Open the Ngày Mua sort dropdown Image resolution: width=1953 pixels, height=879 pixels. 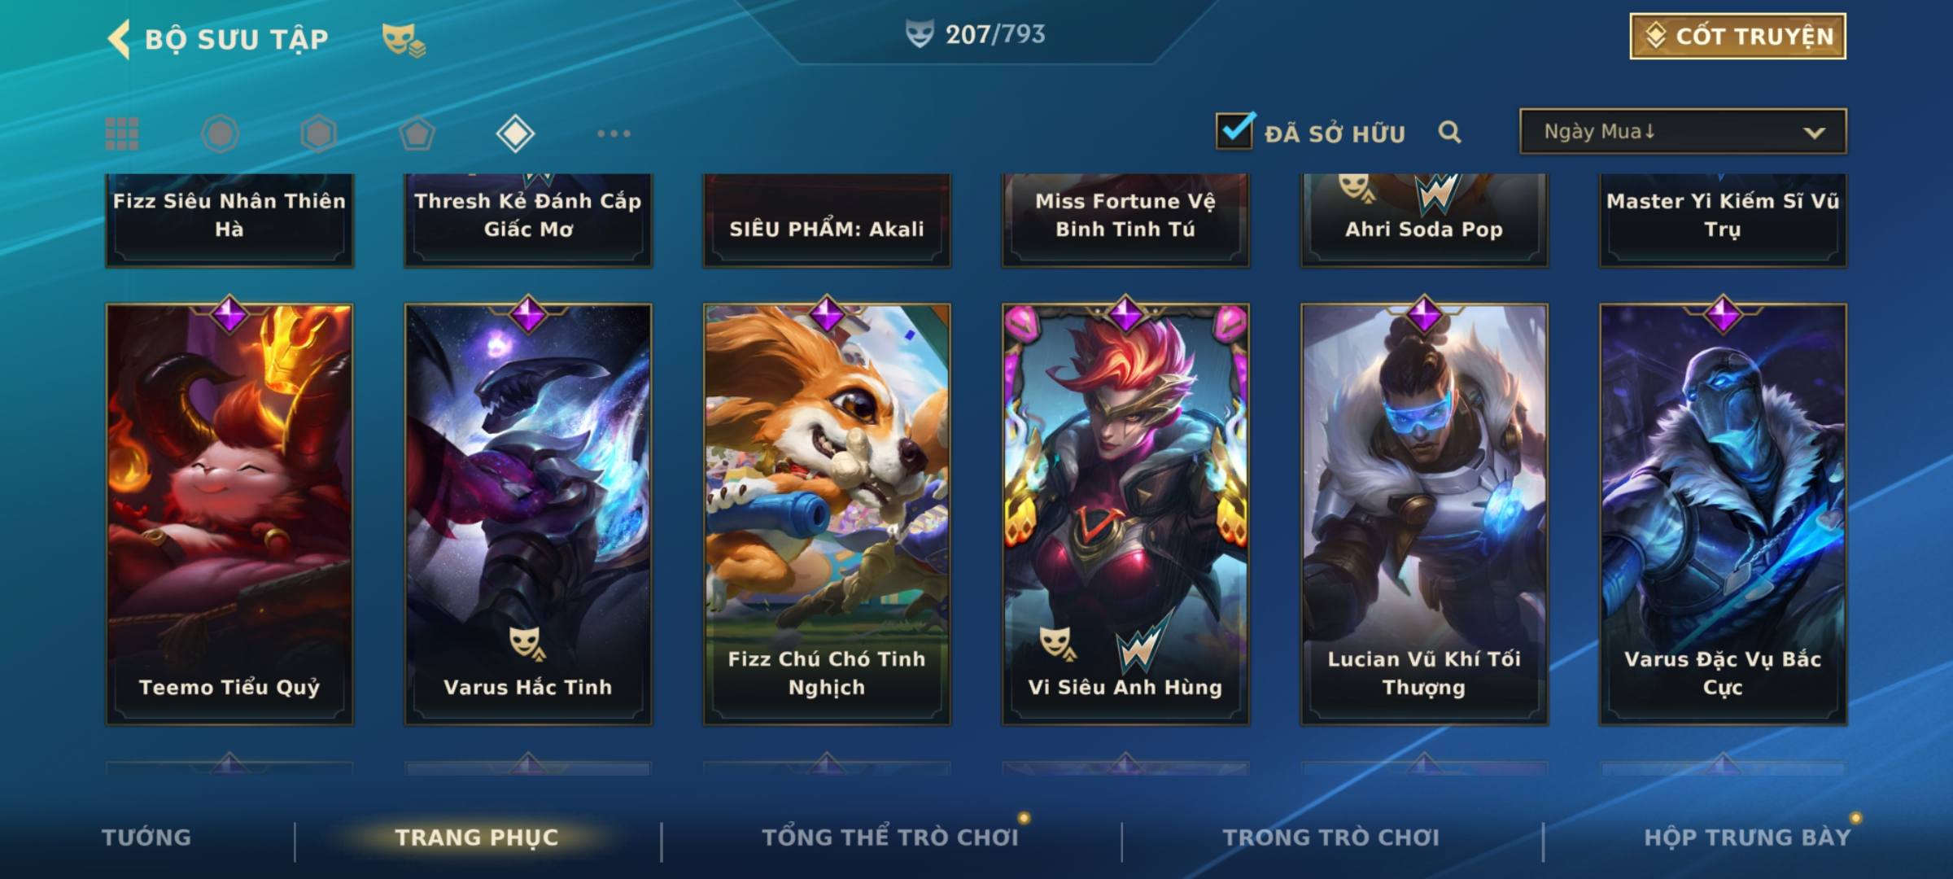pos(1683,131)
